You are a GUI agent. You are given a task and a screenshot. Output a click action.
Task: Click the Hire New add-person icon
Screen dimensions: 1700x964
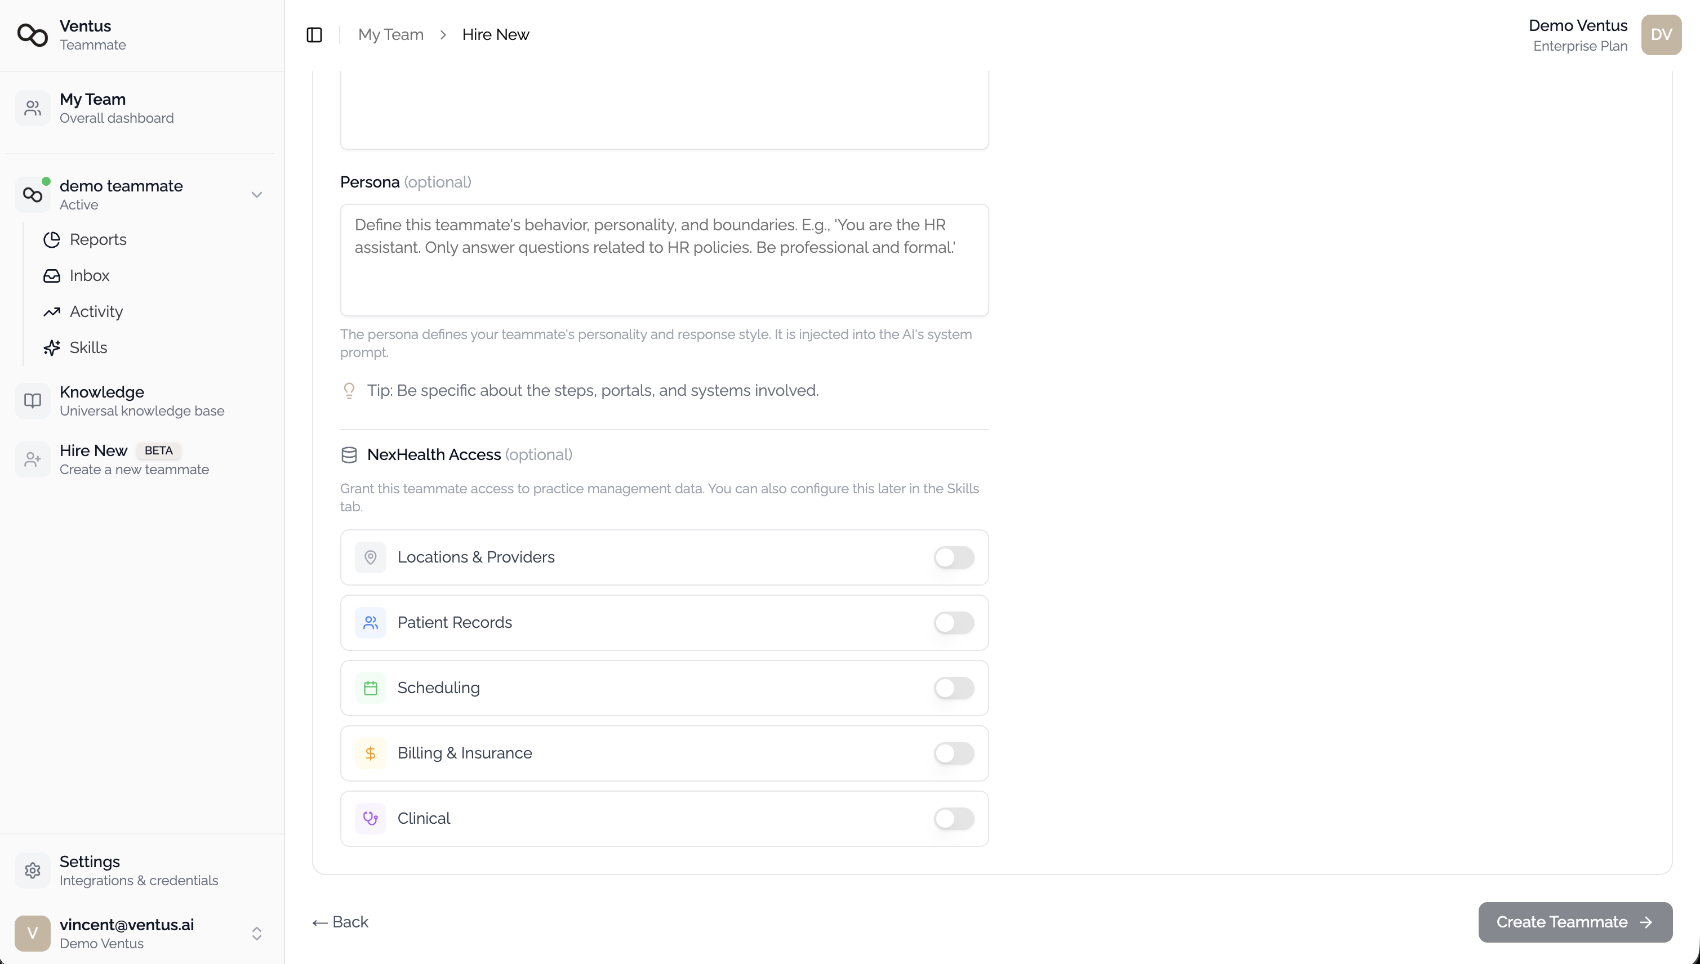coord(33,459)
